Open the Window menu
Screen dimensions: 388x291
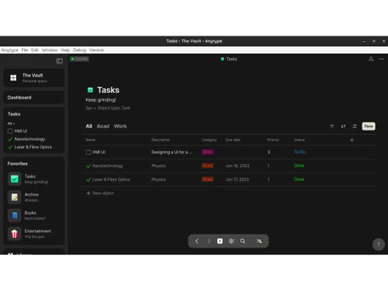pyautogui.click(x=50, y=50)
